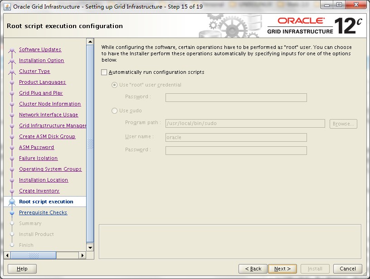Image resolution: width=370 pixels, height=279 pixels.
Task: Minimize the installer window
Action: pos(327,5)
